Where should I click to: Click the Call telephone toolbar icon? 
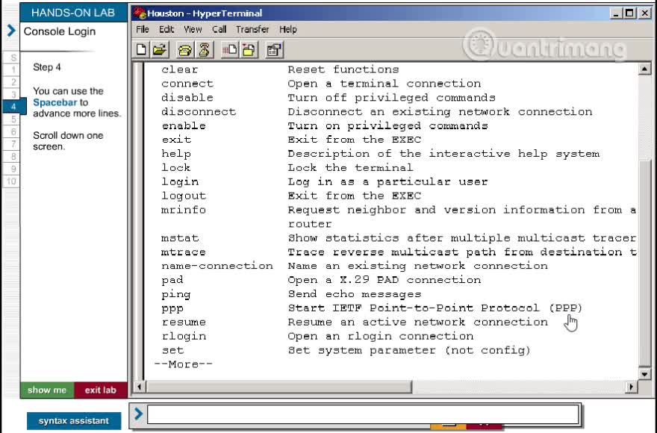pyautogui.click(x=185, y=50)
